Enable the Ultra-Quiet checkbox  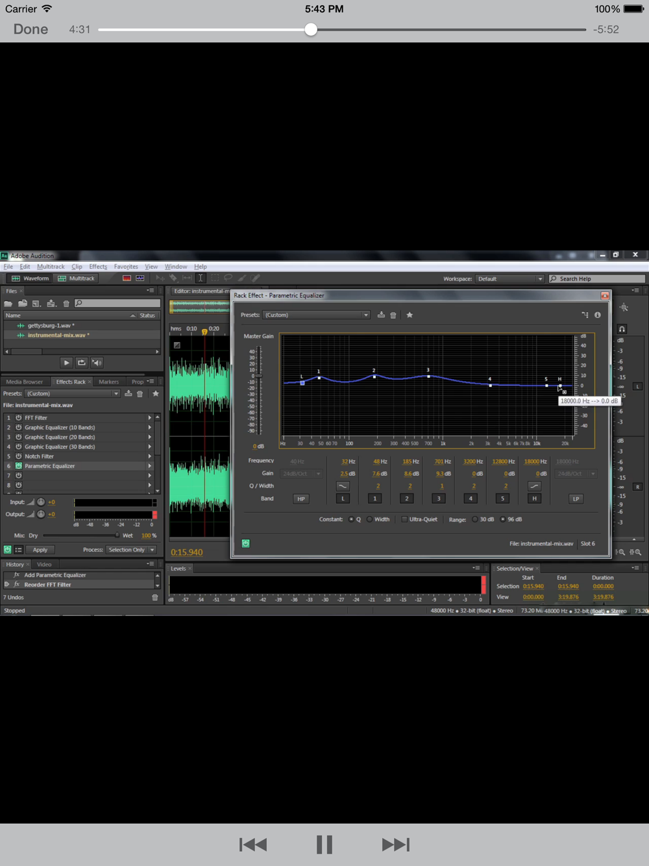coord(404,519)
